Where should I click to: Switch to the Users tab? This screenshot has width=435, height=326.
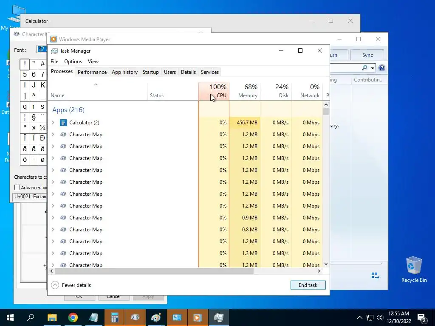pyautogui.click(x=170, y=72)
